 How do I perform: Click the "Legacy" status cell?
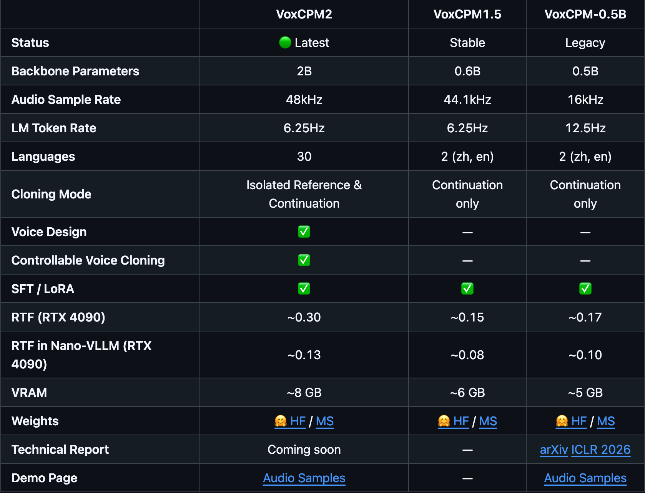585,43
